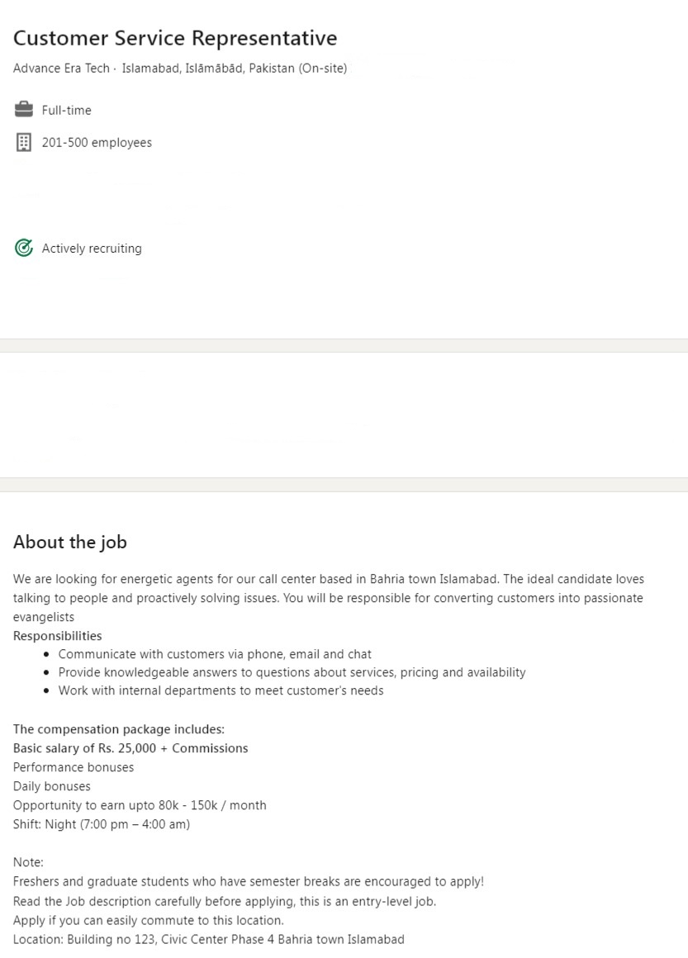The image size is (688, 958).
Task: Click the Actively recruiting label
Action: 92,249
